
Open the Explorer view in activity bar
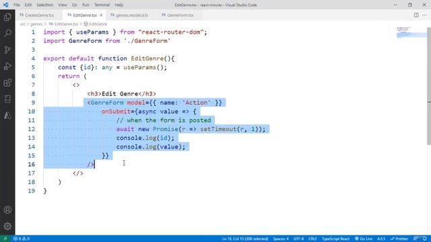[x=7, y=17]
